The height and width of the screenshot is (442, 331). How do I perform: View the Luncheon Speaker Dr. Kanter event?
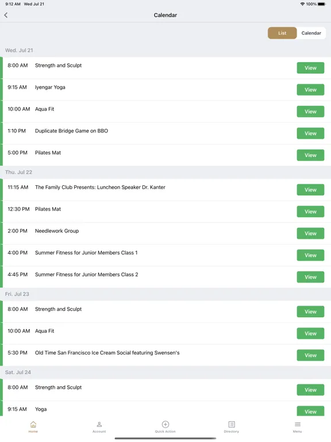310,190
